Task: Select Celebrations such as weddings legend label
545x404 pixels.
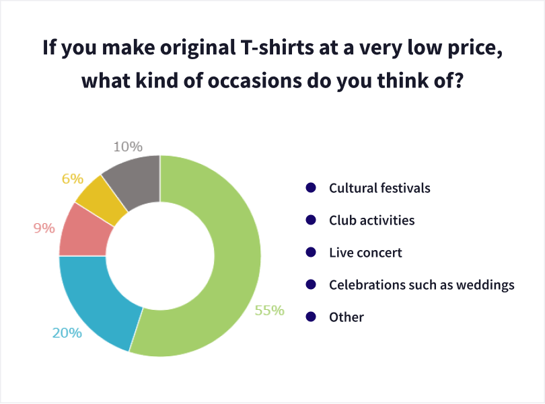Action: (422, 285)
